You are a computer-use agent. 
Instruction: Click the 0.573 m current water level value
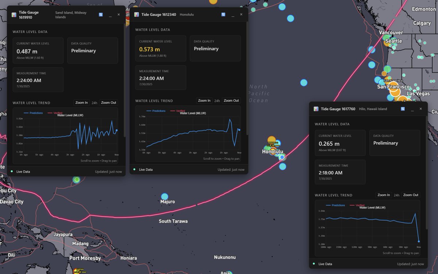(149, 49)
